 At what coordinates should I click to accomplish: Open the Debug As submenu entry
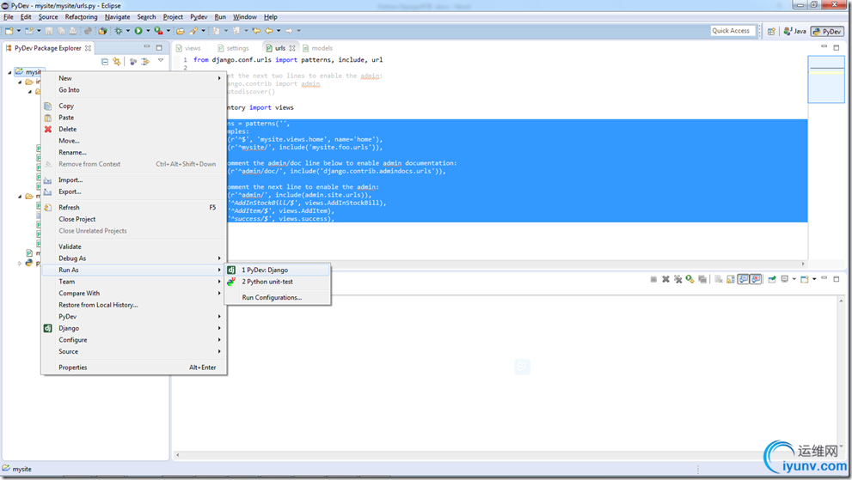[x=133, y=258]
